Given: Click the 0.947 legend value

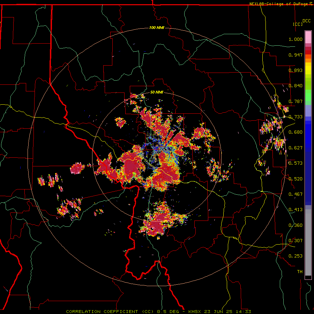Looking at the screenshot, I should pos(296,55).
